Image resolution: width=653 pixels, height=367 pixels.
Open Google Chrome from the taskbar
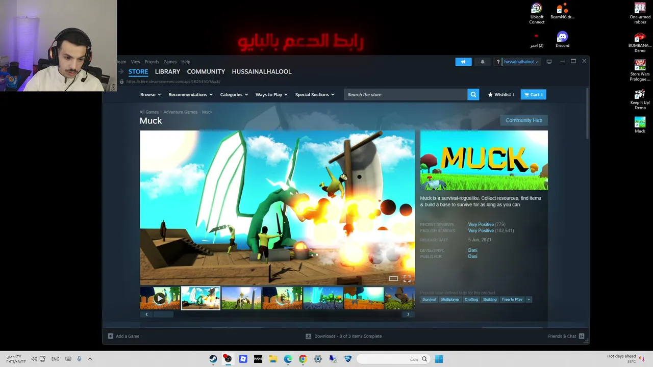point(303,359)
